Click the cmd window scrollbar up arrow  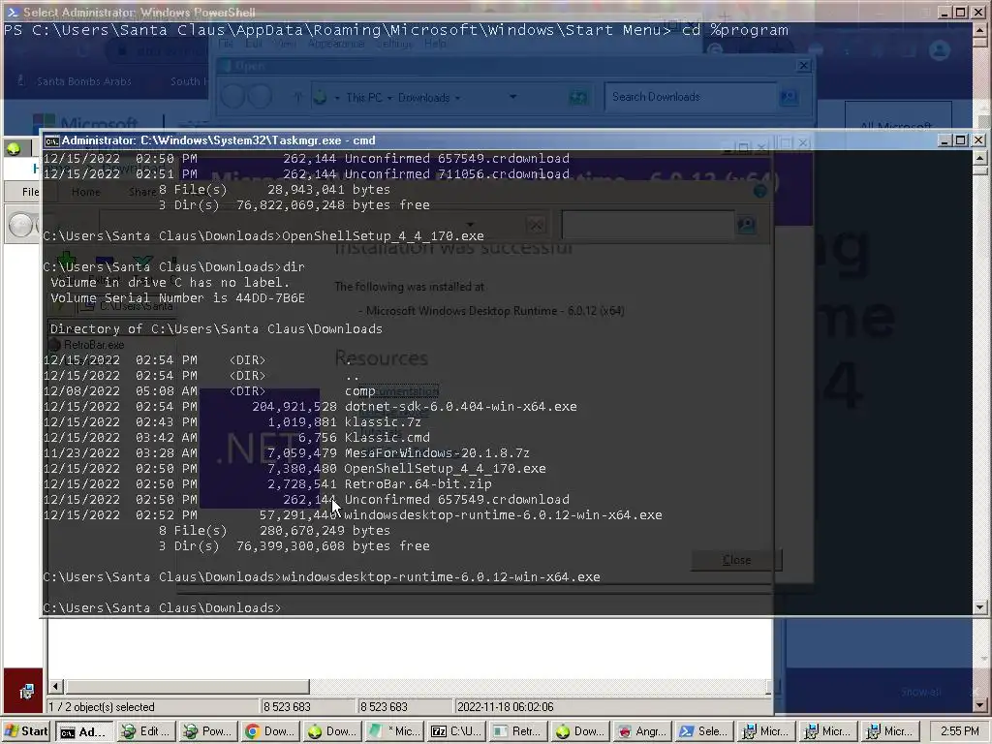[x=979, y=158]
